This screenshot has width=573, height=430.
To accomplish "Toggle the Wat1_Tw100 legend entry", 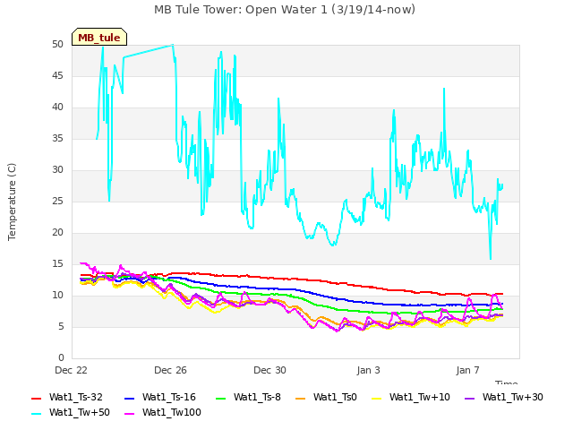I will point(163,413).
